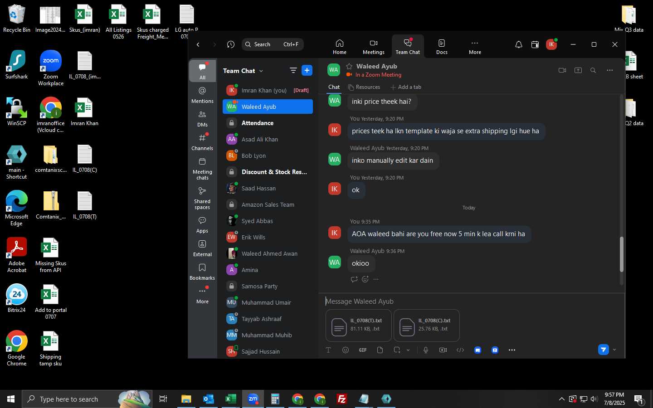Select All chats in sidebar
This screenshot has height=408, width=653.
pos(202,71)
